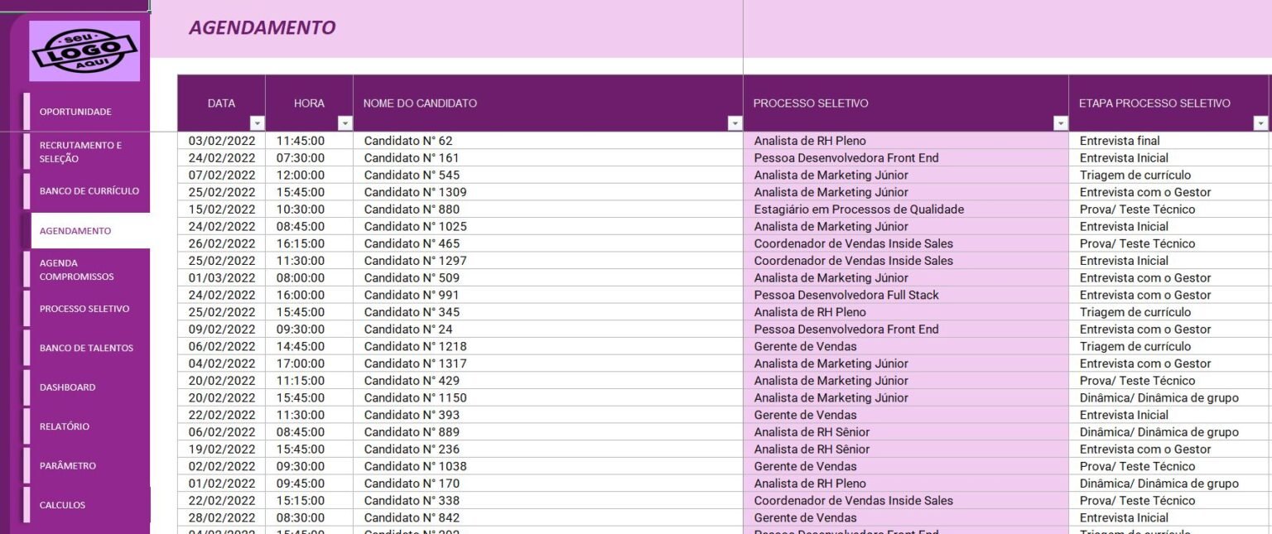Select the 'Gerente de Vendas' cell for Candidato N° 1218
The width and height of the screenshot is (1272, 534).
906,346
